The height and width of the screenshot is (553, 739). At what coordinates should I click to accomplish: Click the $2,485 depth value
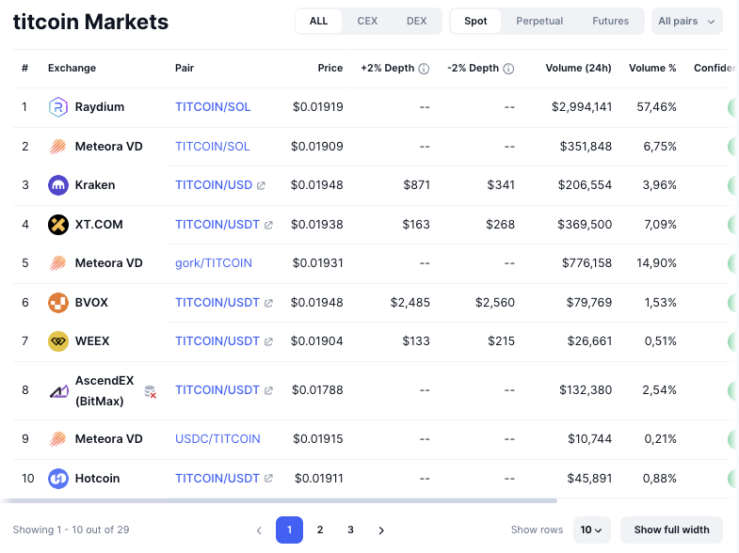pyautogui.click(x=410, y=303)
